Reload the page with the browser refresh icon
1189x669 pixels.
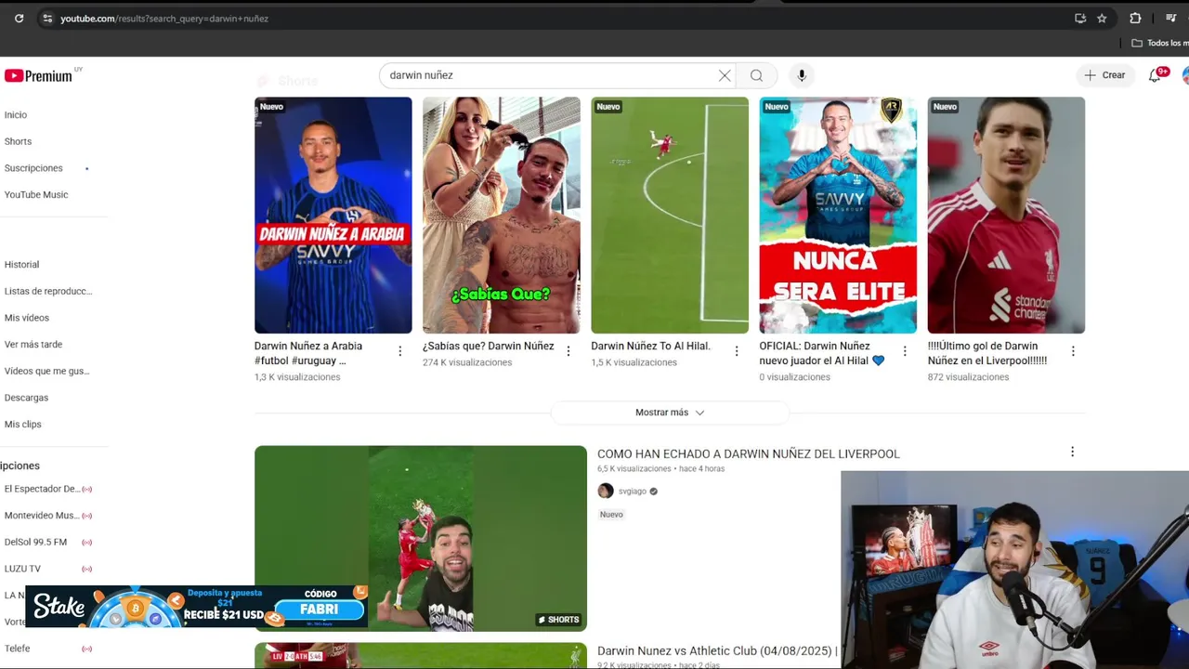[20, 19]
